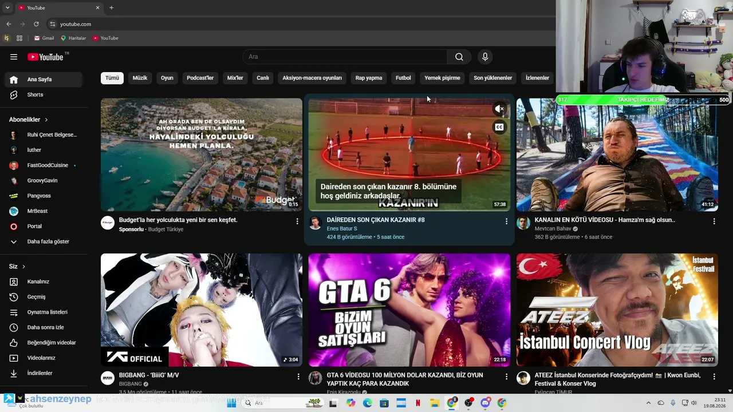Click the search magnifier button
The image size is (733, 412).
pyautogui.click(x=459, y=57)
